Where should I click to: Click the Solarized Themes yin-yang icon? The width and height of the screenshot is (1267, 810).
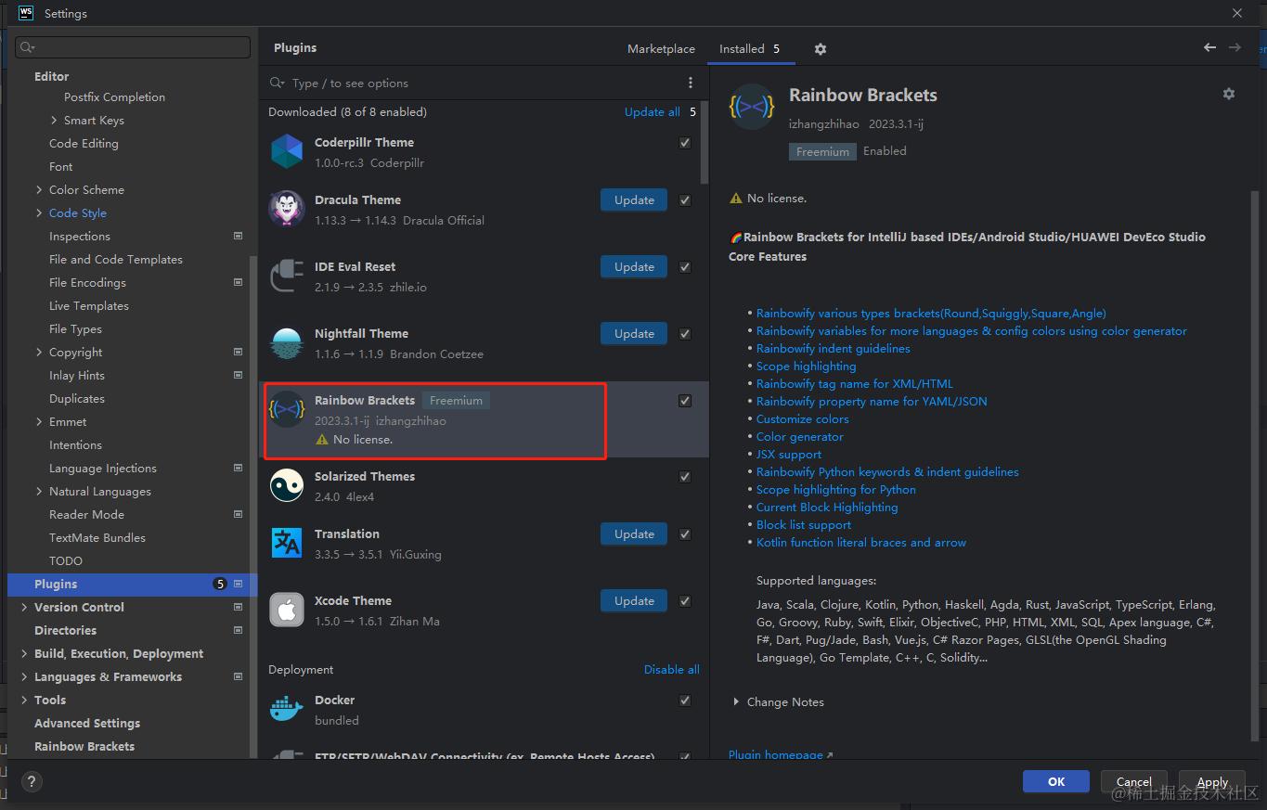point(287,485)
